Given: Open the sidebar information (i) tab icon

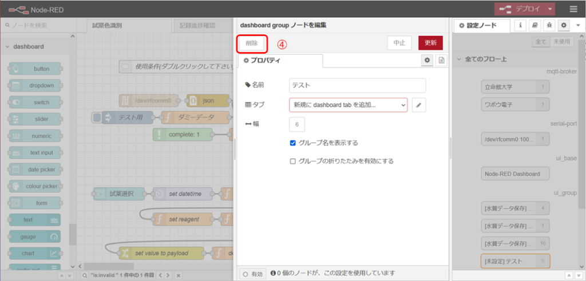Looking at the screenshot, I should pyautogui.click(x=521, y=26).
